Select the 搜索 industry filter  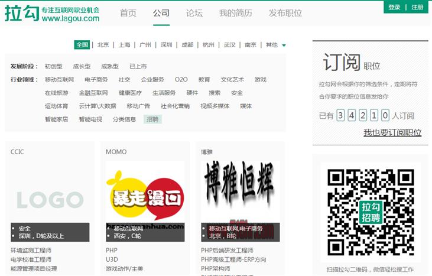[215, 93]
